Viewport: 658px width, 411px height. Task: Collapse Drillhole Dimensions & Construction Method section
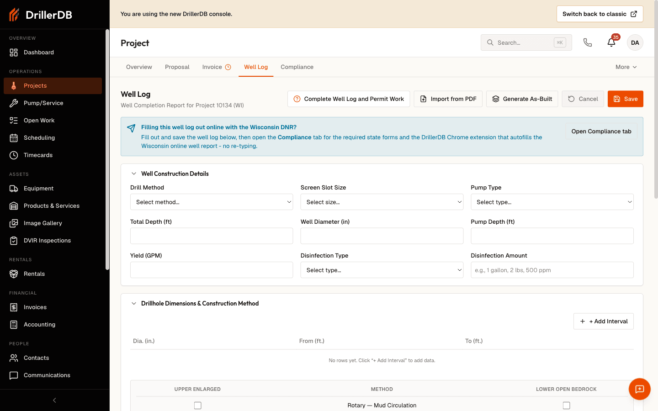(x=134, y=303)
